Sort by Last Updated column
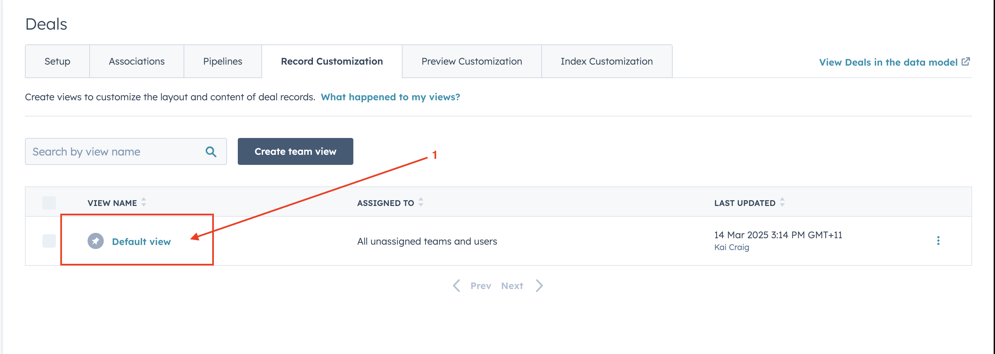 point(782,202)
